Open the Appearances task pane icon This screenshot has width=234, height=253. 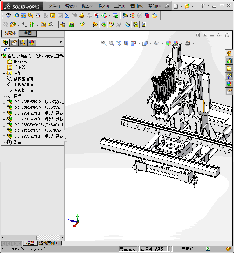[x=229, y=84]
